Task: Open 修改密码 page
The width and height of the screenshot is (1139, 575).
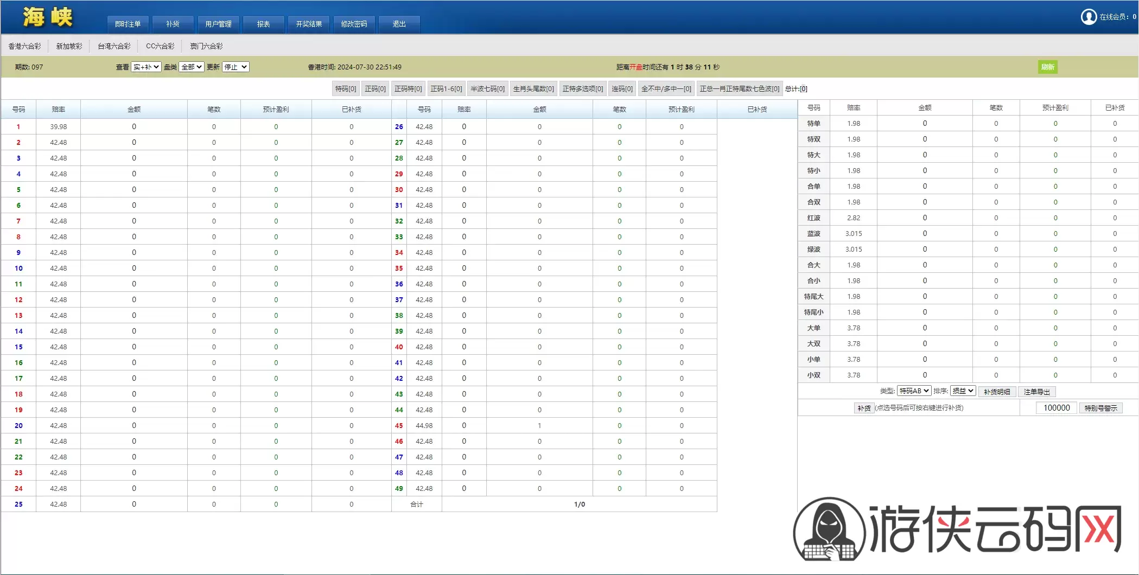Action: click(354, 24)
